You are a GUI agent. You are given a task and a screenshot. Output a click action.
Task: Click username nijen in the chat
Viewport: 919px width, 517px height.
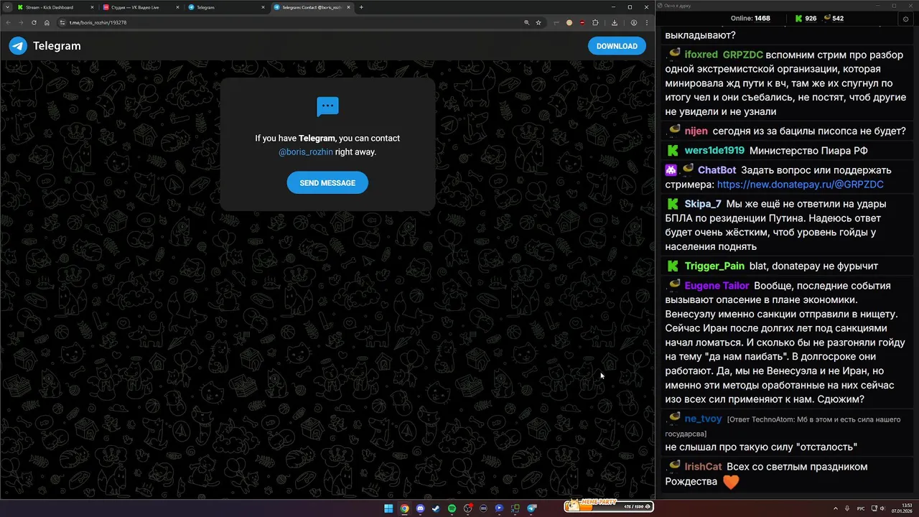(x=696, y=131)
